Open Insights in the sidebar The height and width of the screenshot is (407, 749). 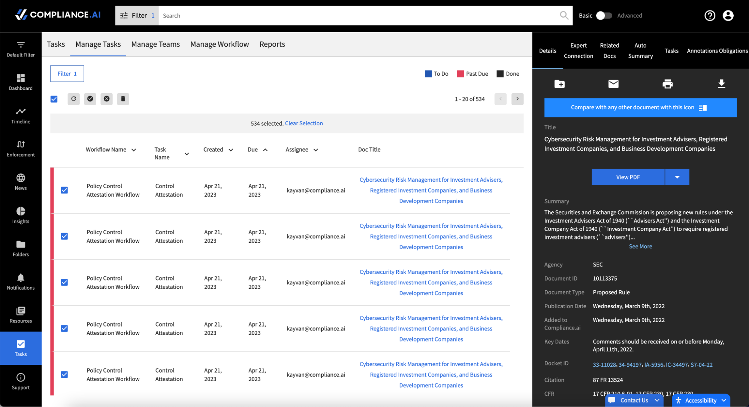tap(21, 215)
